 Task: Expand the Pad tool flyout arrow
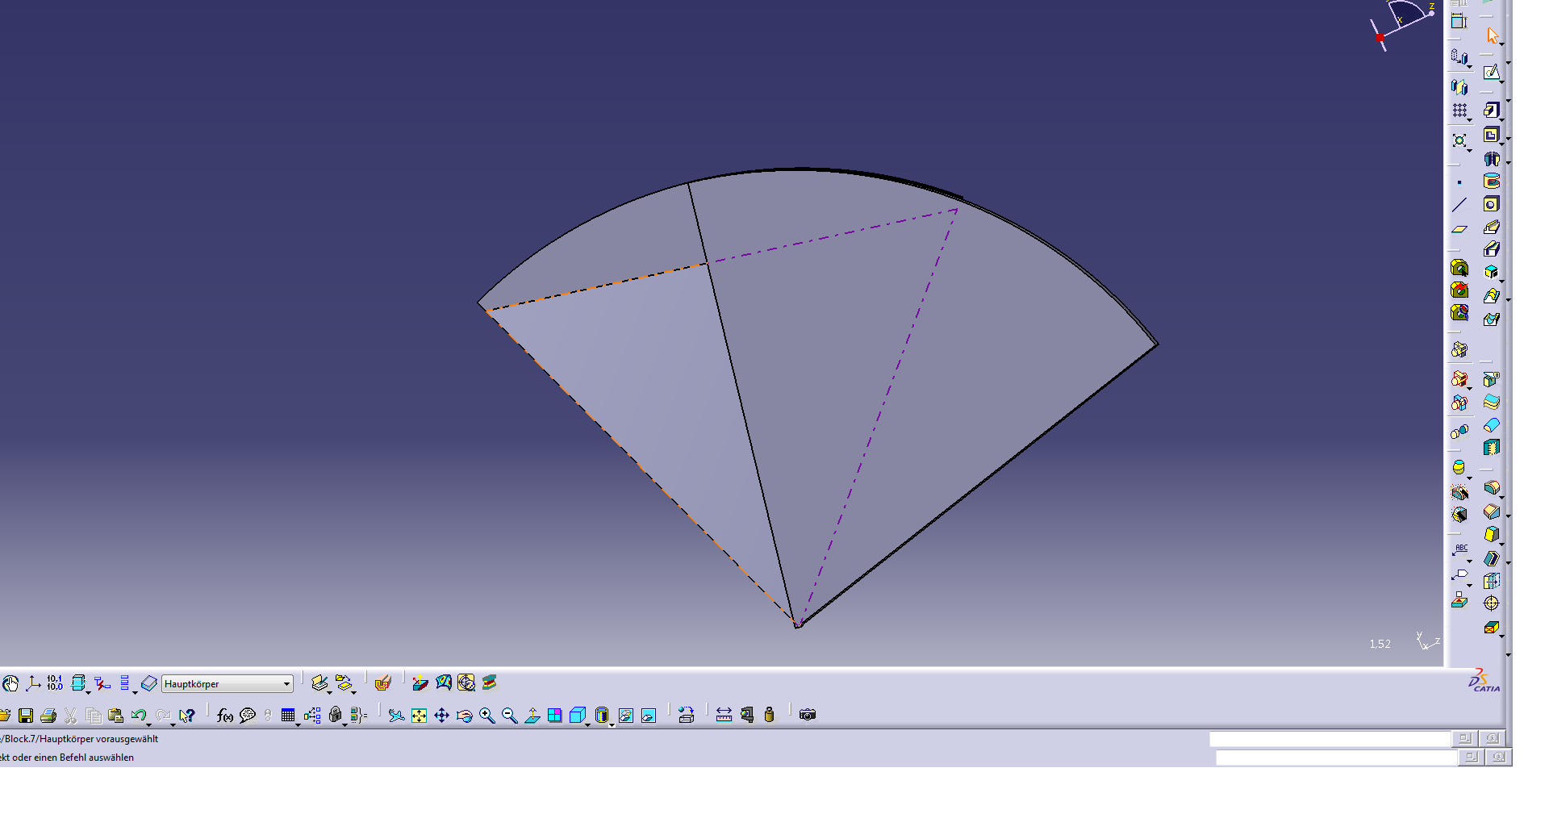(1501, 119)
